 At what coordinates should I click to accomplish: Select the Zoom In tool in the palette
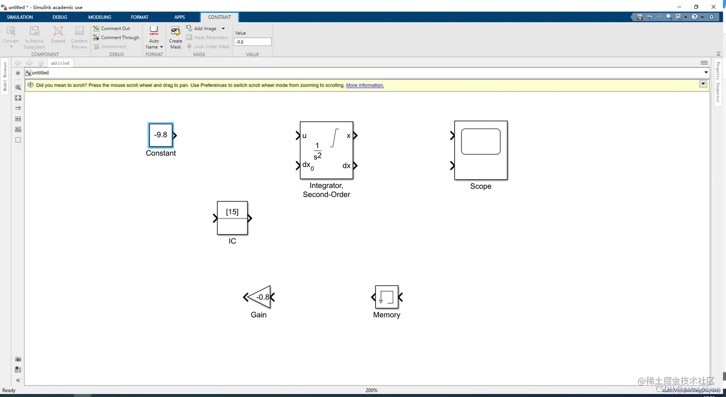coord(18,87)
